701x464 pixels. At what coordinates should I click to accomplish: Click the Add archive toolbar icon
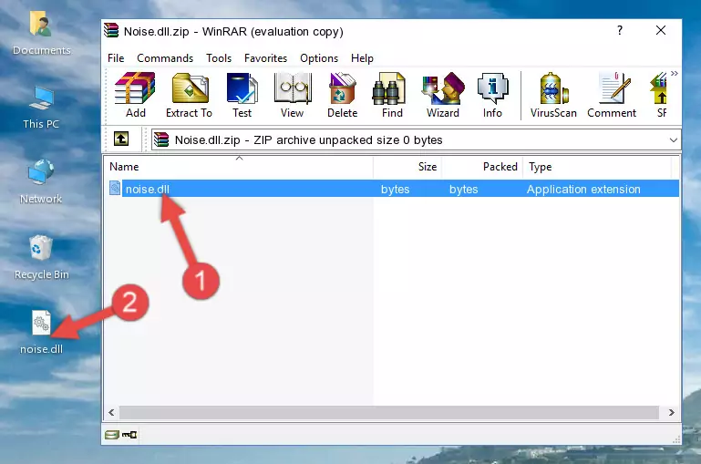click(135, 95)
